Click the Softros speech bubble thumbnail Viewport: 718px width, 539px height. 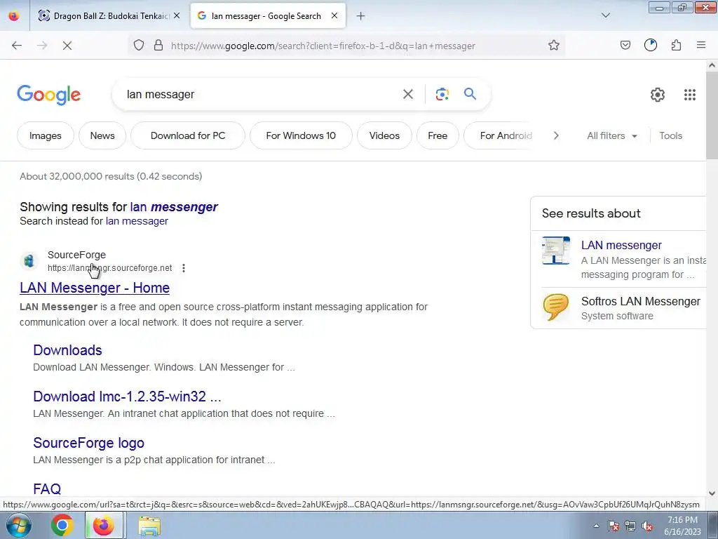556,307
